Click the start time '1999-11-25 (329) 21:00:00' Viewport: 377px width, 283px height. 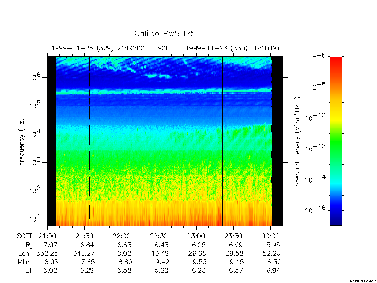click(x=98, y=49)
